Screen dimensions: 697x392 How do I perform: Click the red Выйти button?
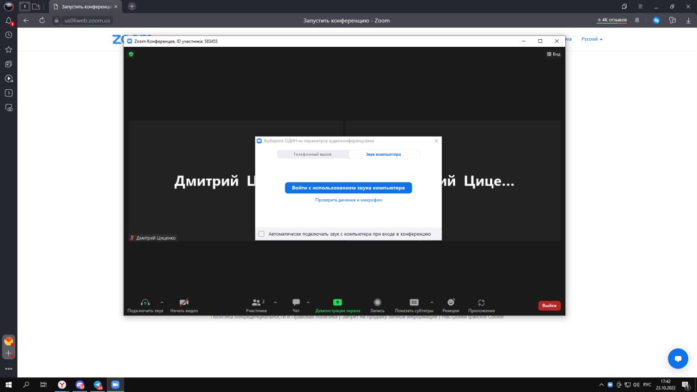tap(549, 305)
